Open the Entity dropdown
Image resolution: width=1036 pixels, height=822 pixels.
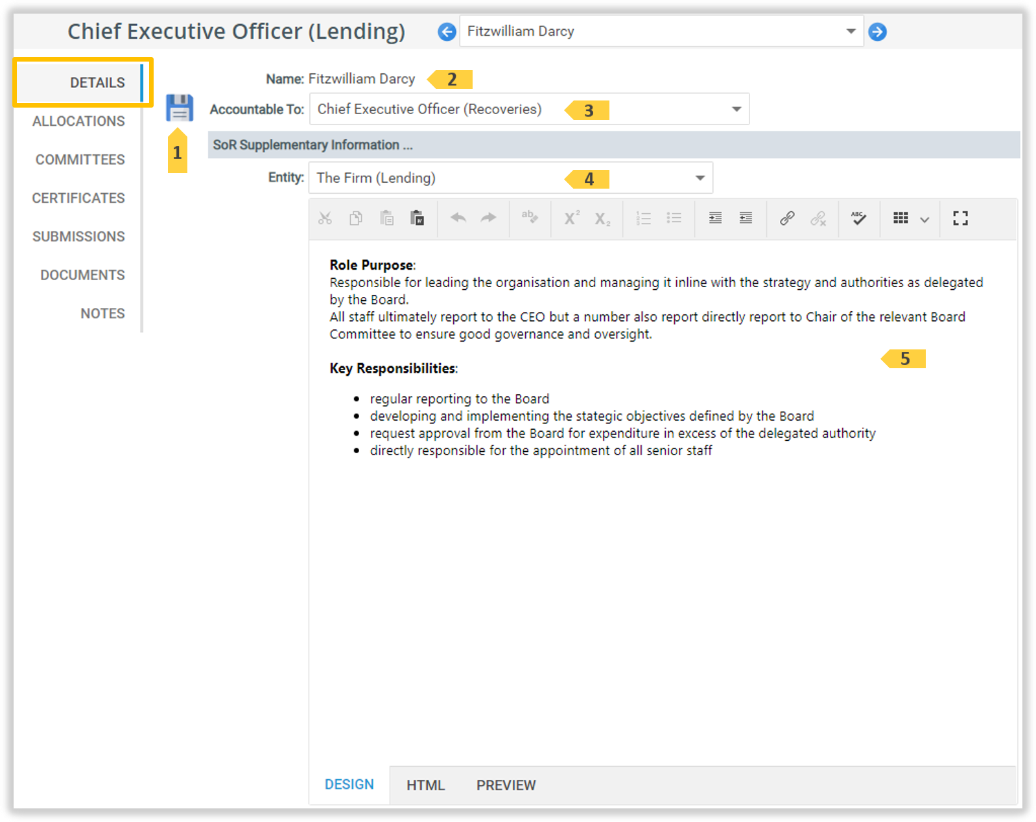pyautogui.click(x=700, y=178)
